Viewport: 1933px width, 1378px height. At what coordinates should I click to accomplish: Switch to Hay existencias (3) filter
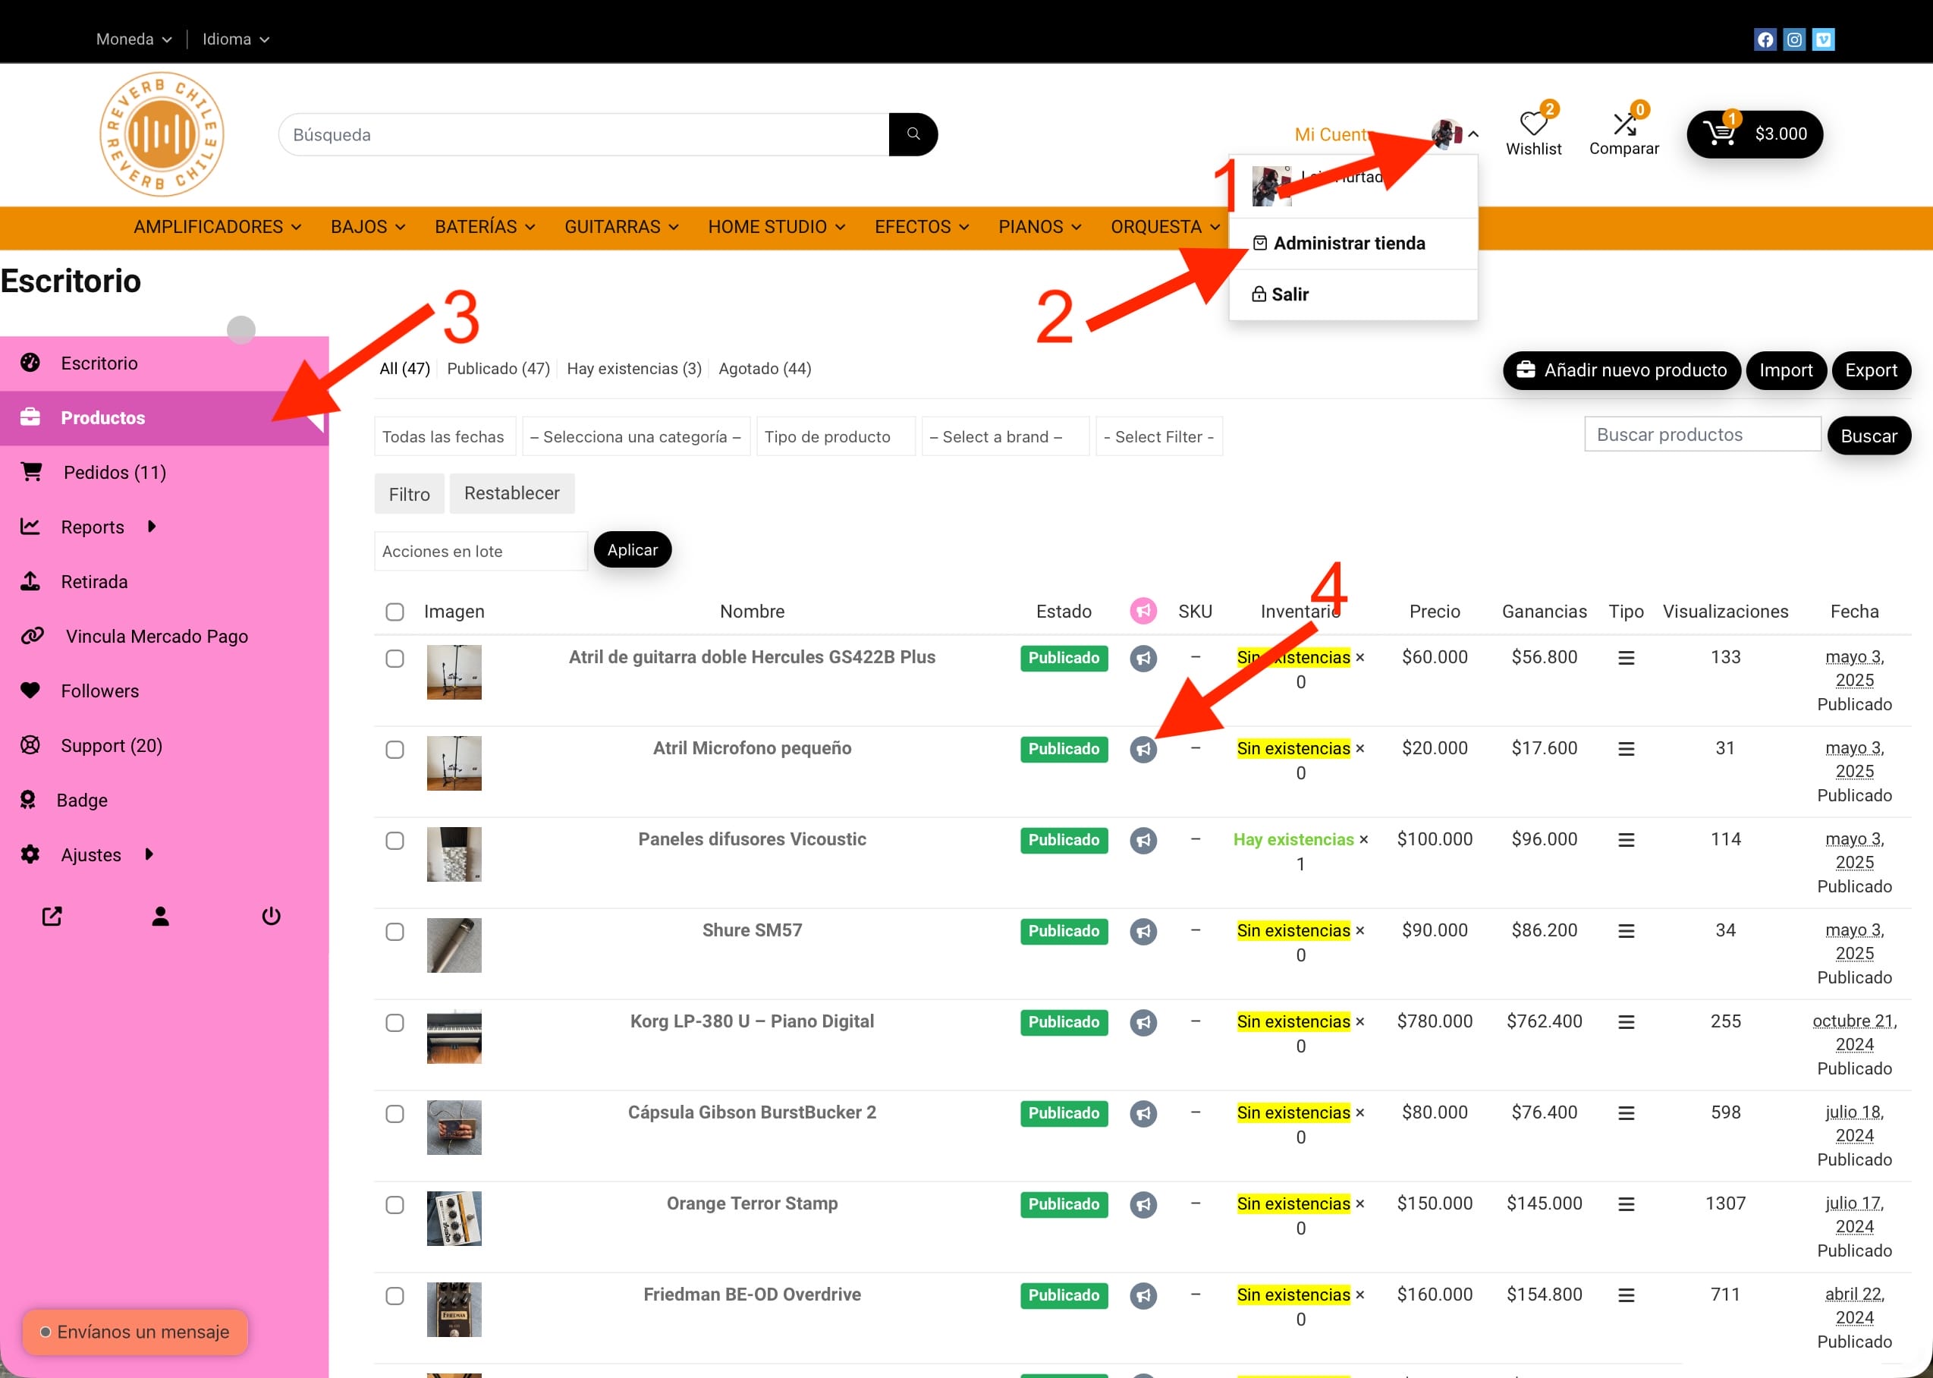click(x=633, y=368)
